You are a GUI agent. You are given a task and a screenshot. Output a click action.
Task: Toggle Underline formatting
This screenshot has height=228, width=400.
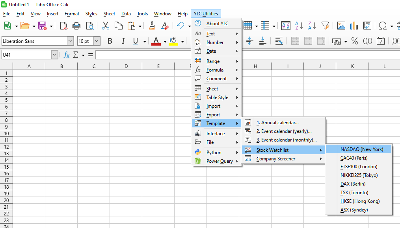[x=136, y=41]
